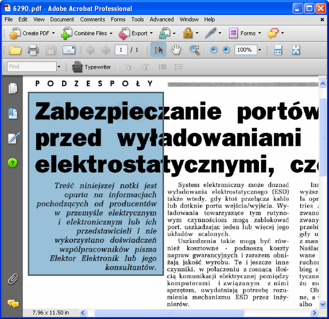Open the Find options dropdown arrow
Screen dimensions: 329x319
tap(59, 66)
